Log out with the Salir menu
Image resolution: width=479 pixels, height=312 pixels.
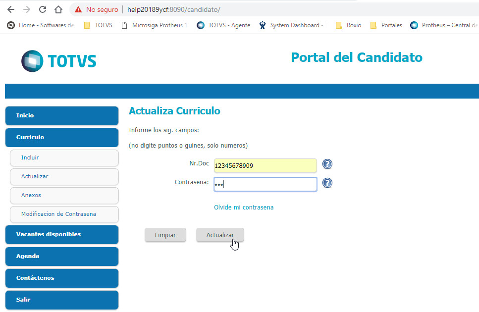(x=62, y=300)
